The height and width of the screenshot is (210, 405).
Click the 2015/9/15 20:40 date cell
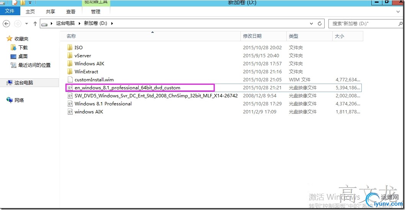coord(261,56)
